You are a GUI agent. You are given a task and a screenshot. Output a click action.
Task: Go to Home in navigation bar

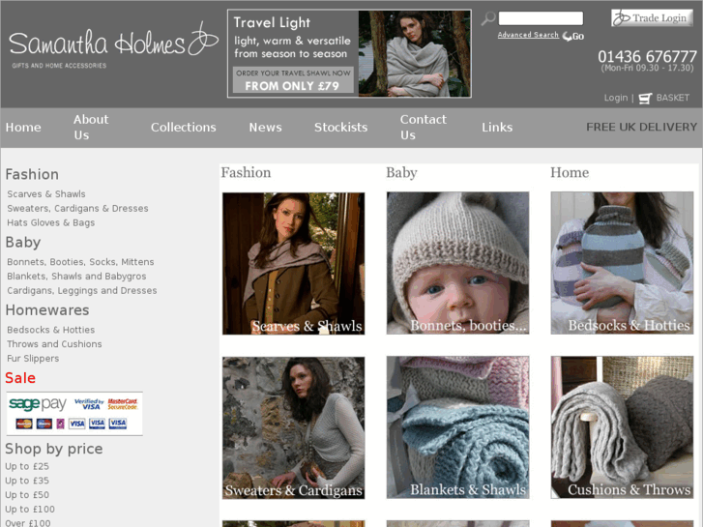(23, 128)
